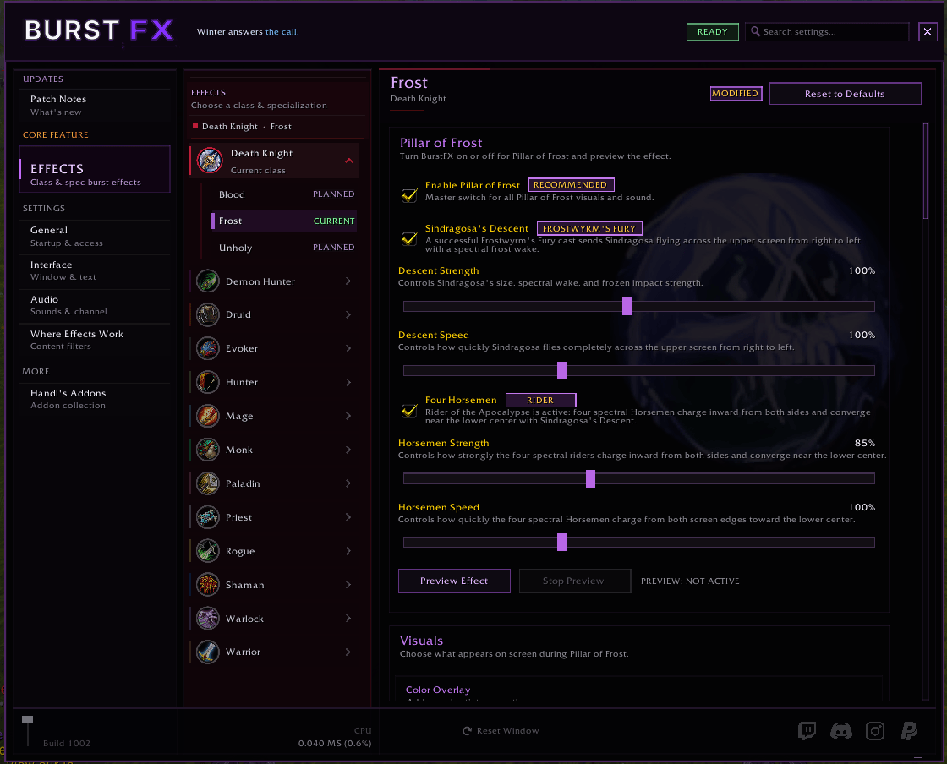Expand Evoker chevron arrow
Screen dimensions: 947x764
(348, 348)
